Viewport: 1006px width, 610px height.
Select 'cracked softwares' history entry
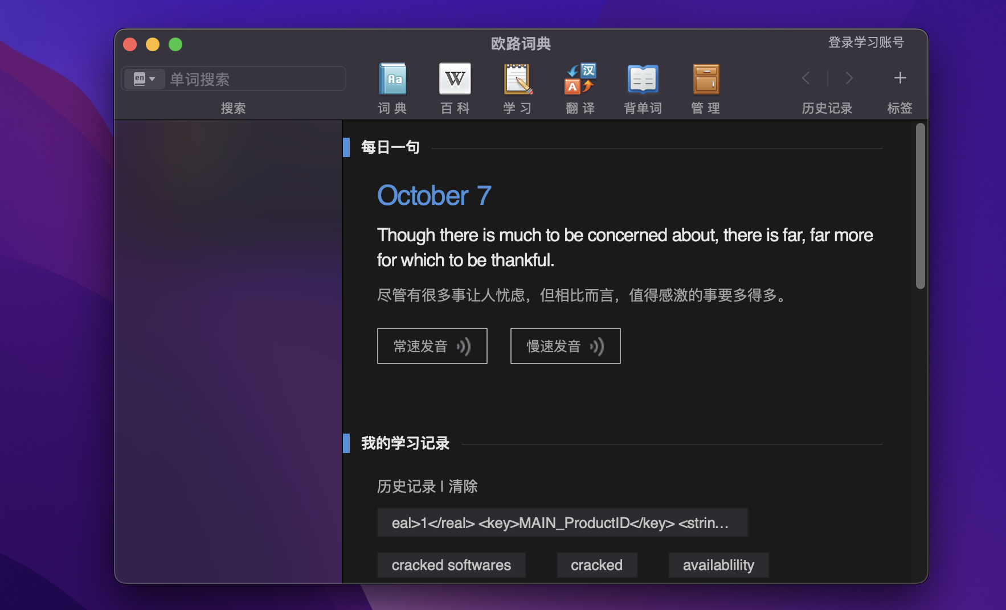click(451, 565)
